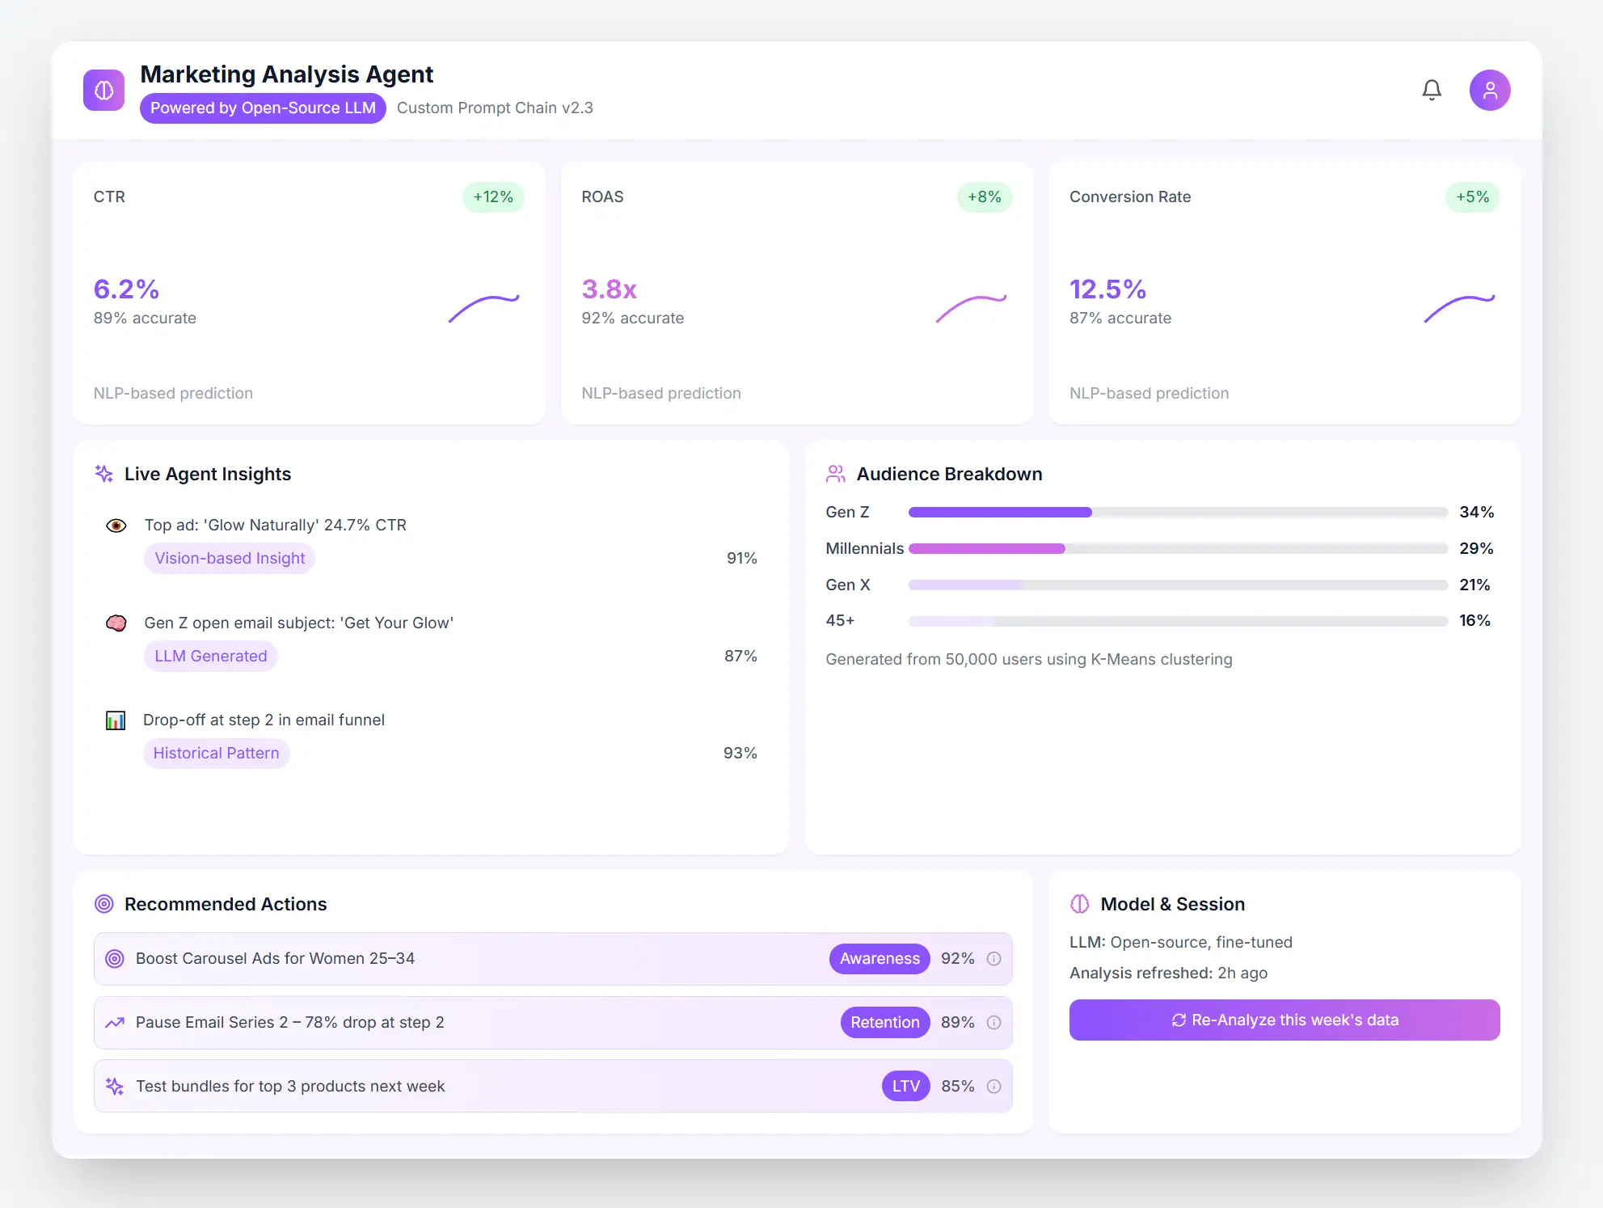Open the notification bell
Viewport: 1603px width, 1208px height.
pyautogui.click(x=1432, y=90)
